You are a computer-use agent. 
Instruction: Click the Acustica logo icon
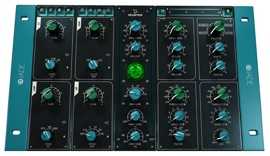pos(135,11)
